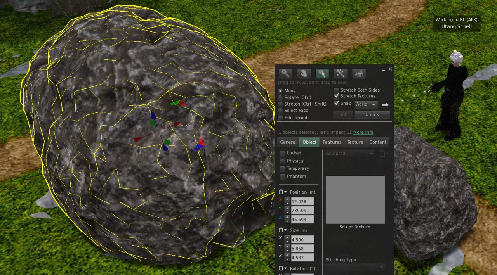Switch to the General tab
Screen dimensions: 497x275
point(288,142)
